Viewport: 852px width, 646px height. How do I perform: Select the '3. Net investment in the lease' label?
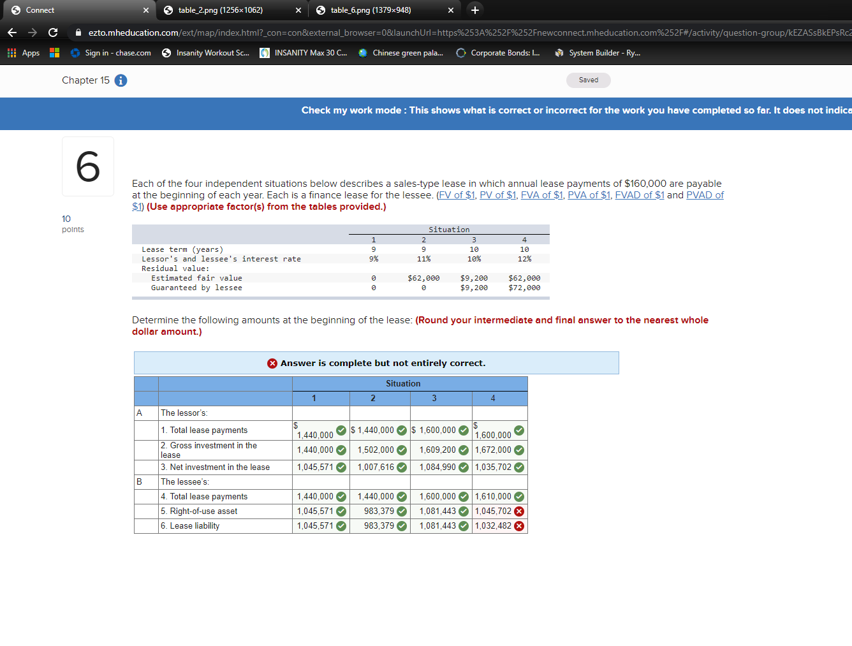215,467
